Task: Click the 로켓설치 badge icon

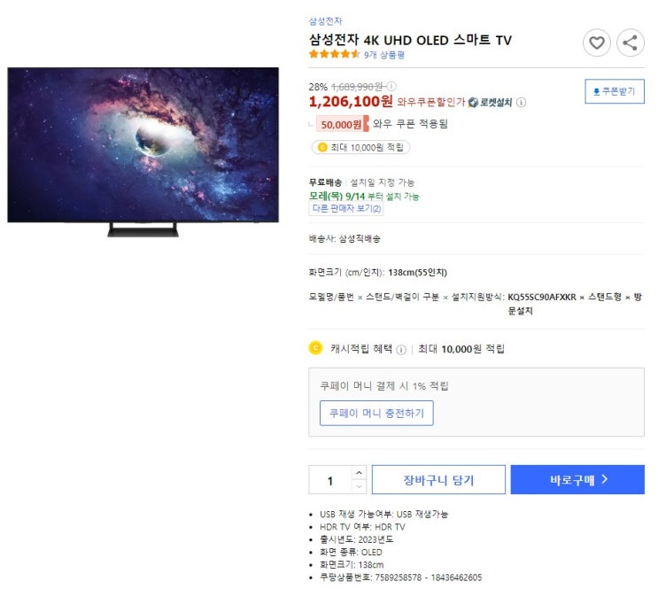Action: click(474, 103)
